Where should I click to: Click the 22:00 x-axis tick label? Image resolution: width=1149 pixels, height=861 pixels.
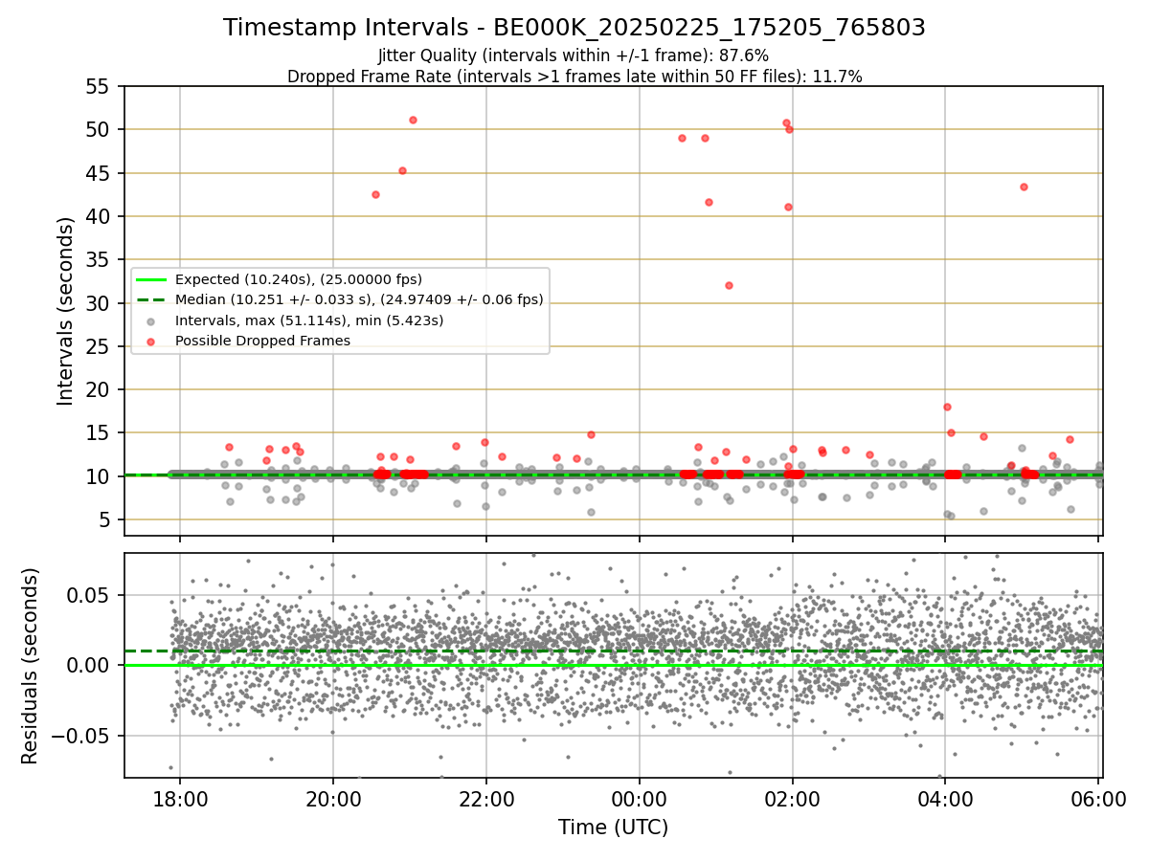click(486, 798)
